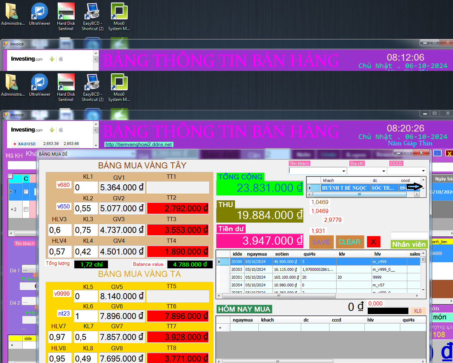This screenshot has height=363, width=453.
Task: Open the CCCD dropdown list
Action: (423, 171)
